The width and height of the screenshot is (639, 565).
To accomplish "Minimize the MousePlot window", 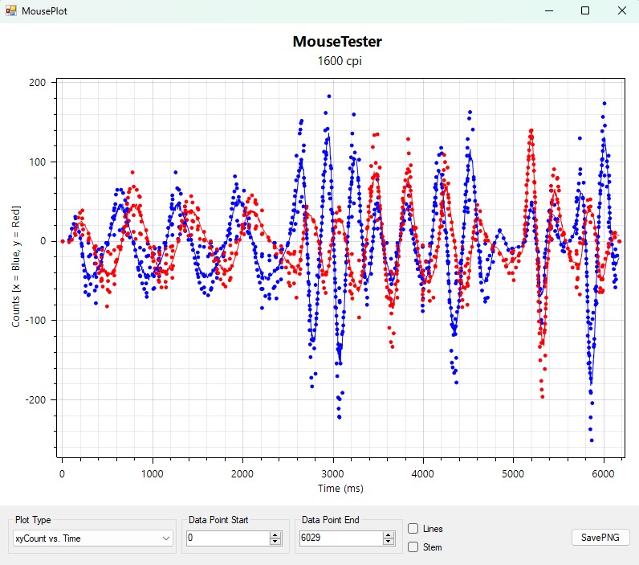I will [x=550, y=11].
